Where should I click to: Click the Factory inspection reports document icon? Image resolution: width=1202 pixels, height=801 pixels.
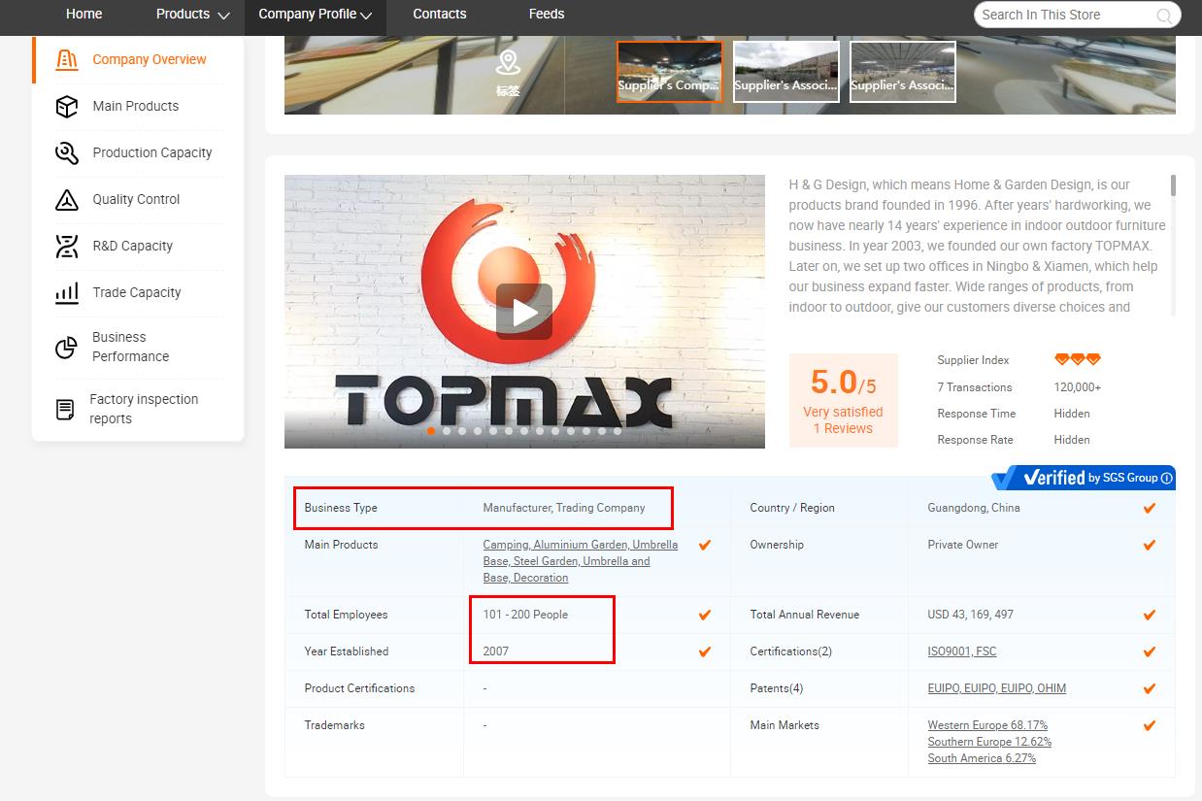coord(65,409)
